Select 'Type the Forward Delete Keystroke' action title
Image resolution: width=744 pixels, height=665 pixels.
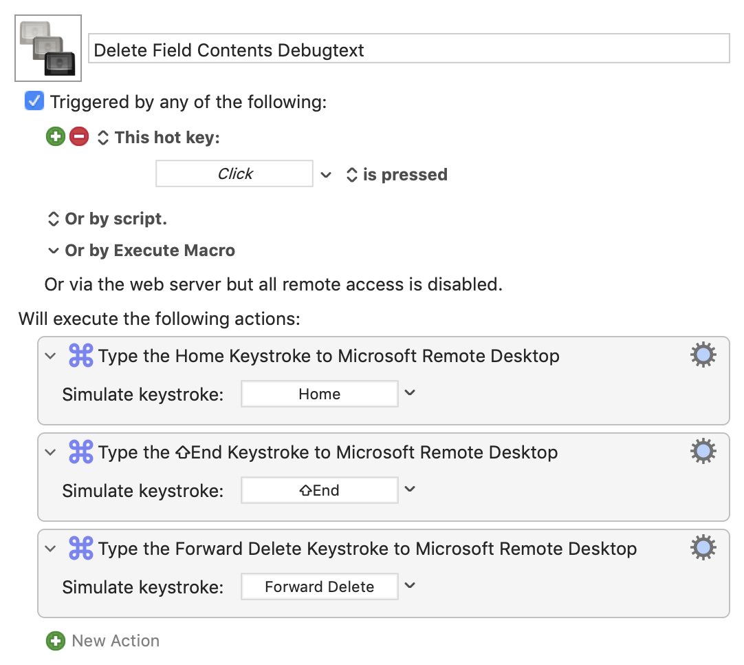coord(367,549)
